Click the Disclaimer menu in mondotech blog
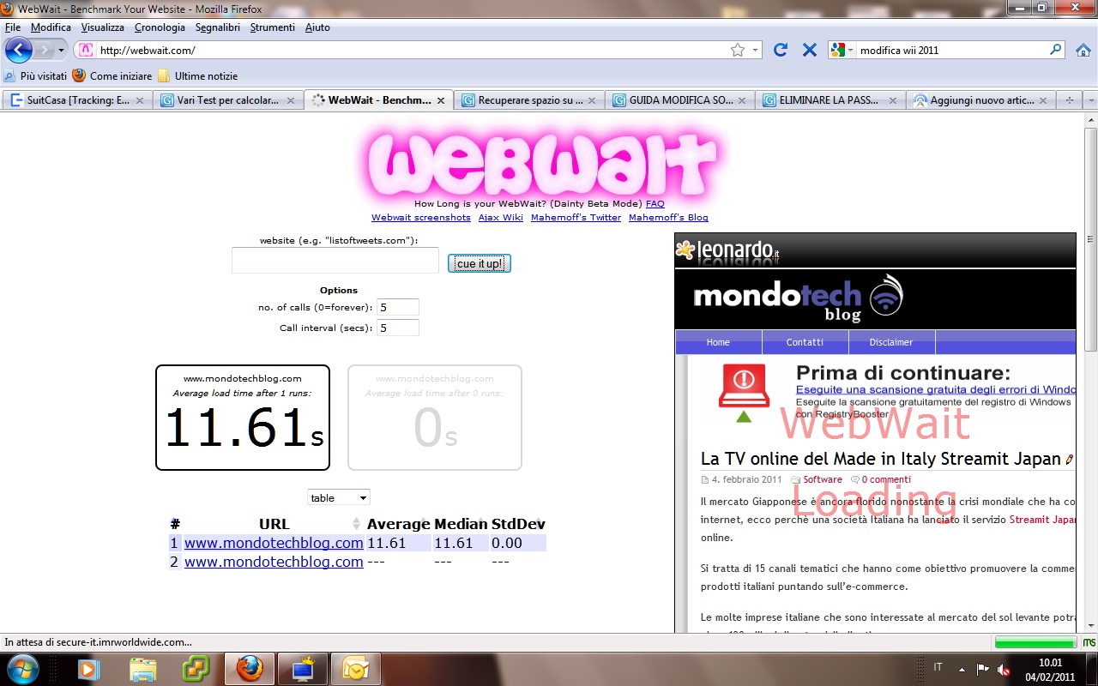 [x=891, y=342]
